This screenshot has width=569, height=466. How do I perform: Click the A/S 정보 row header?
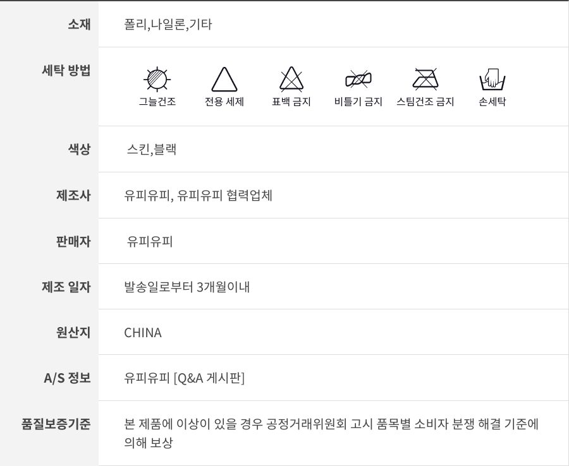67,378
